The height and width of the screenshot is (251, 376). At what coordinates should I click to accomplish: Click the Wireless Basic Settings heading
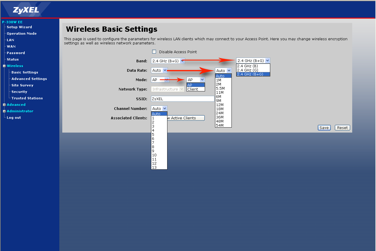click(112, 29)
